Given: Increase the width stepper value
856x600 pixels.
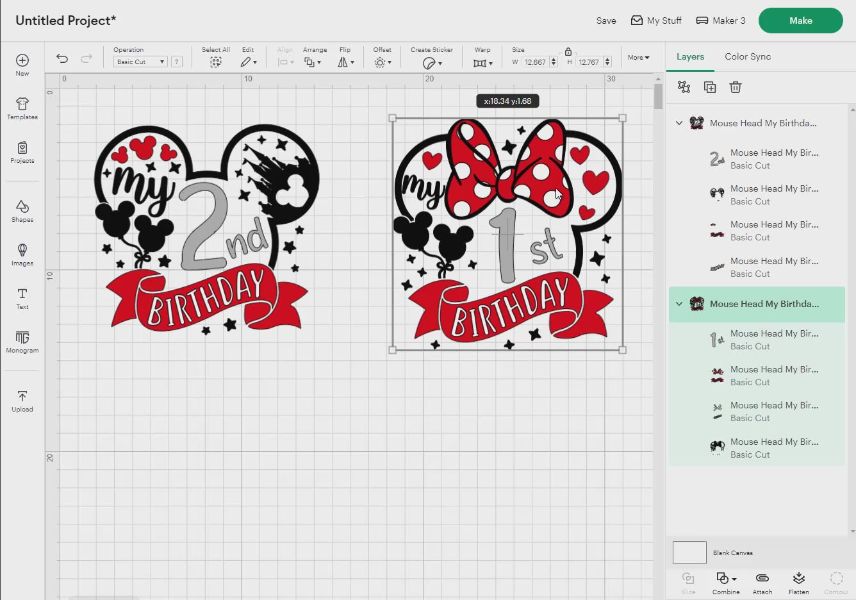Looking at the screenshot, I should click(x=554, y=60).
